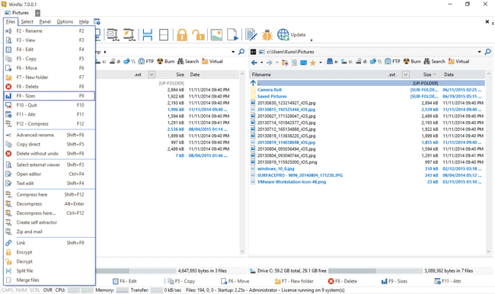Open the Options menu

(x=65, y=21)
